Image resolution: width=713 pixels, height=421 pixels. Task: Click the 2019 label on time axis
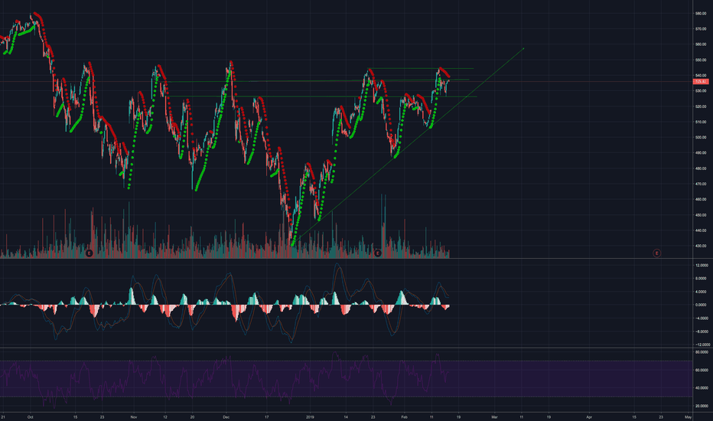(310, 417)
